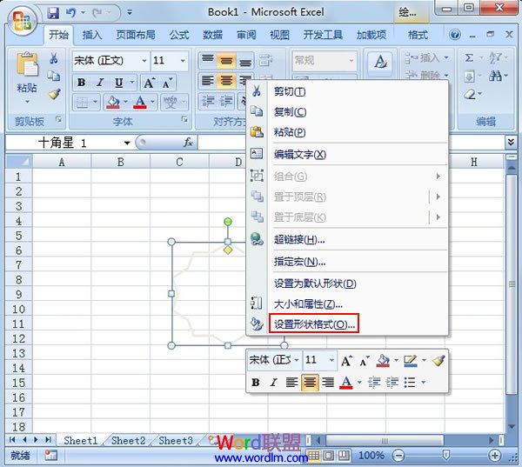Toggle ribbon align text left
The height and width of the screenshot is (467, 522).
[208, 81]
